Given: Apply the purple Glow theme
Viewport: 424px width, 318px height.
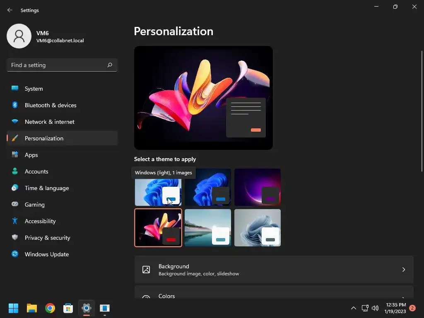Looking at the screenshot, I should click(x=258, y=187).
